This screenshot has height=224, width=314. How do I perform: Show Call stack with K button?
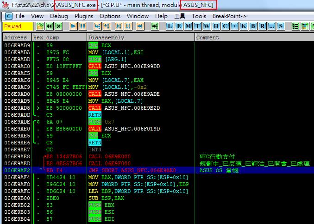pos(244,26)
